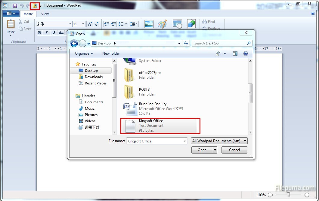This screenshot has height=201, width=319.
Task: Toggle bold formatting
Action: tap(39, 33)
